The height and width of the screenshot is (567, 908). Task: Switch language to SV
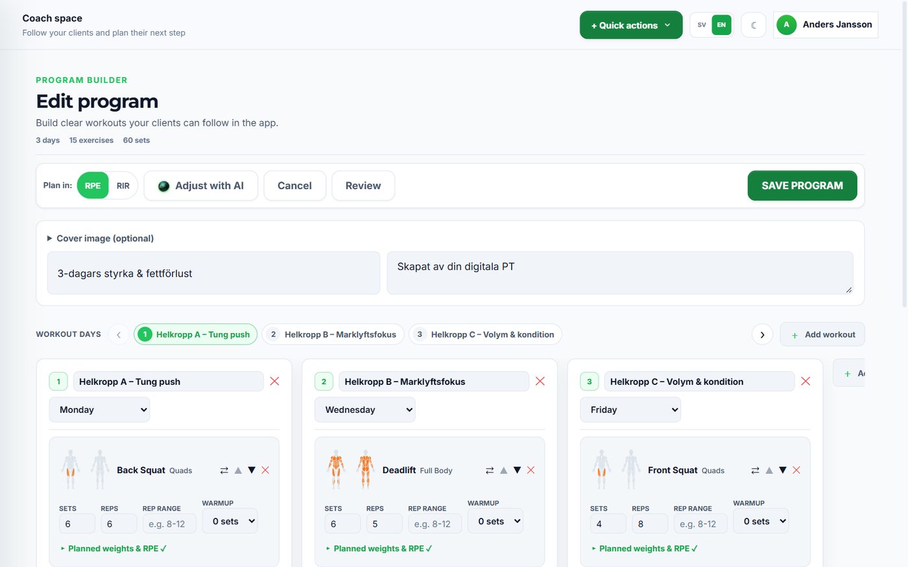[702, 25]
